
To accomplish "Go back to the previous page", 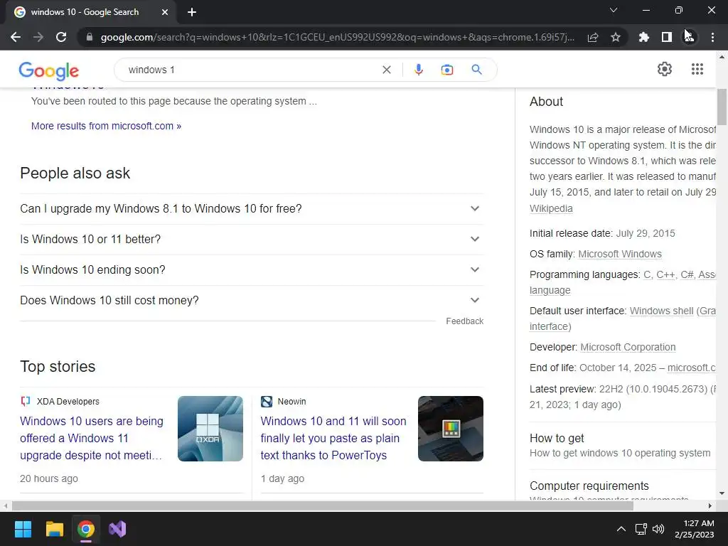I will pyautogui.click(x=16, y=37).
